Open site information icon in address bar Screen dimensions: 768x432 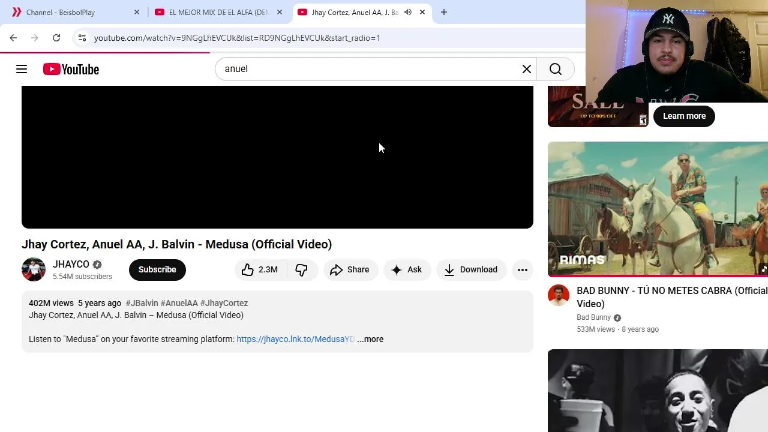82,38
